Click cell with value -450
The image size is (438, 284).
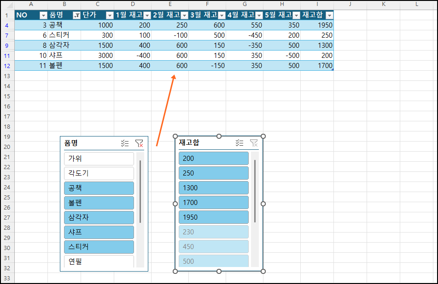[245, 35]
